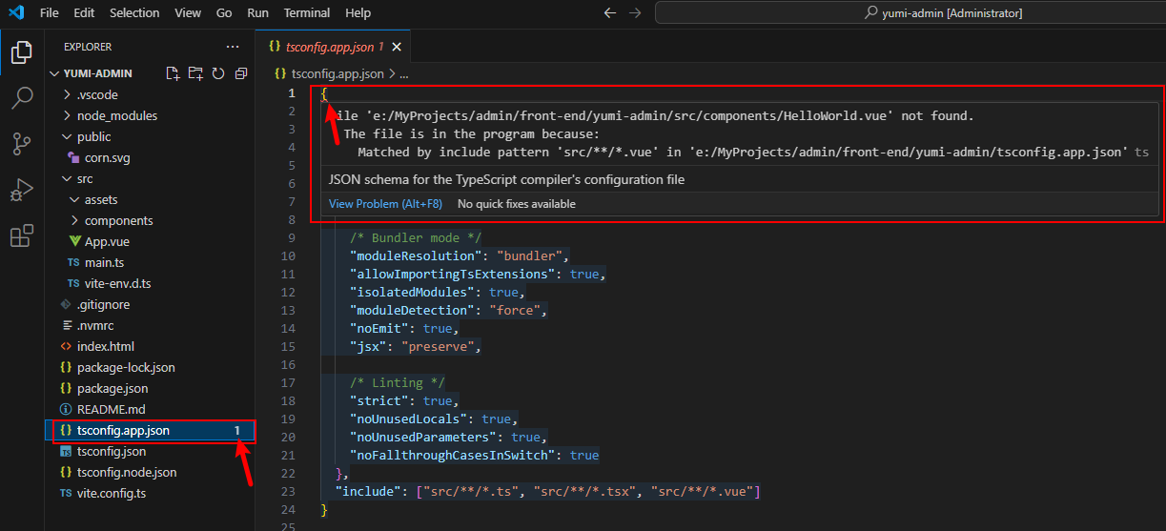This screenshot has width=1166, height=531.
Task: Open index.html file
Action: (105, 346)
